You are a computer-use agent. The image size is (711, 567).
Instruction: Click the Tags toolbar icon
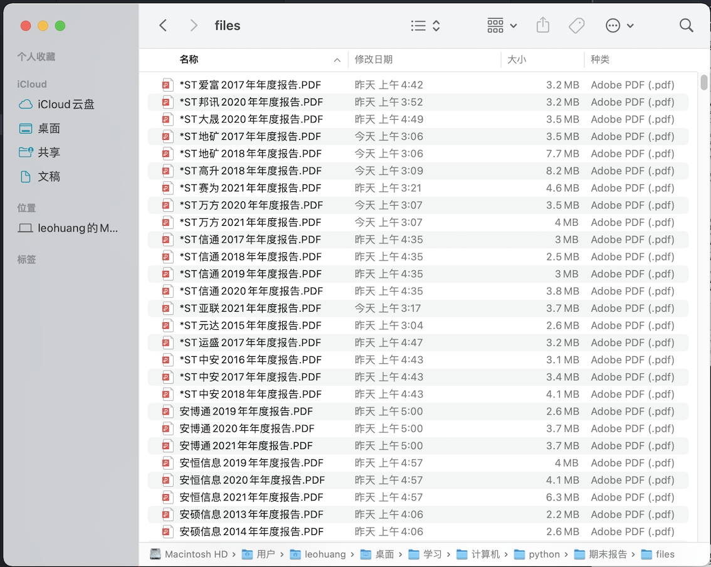576,25
